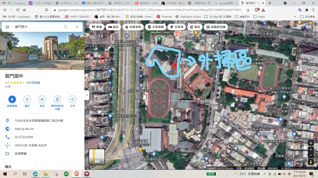The image size is (318, 178).
Task: Open the Highlights Library bookmark
Action: click(x=188, y=17)
